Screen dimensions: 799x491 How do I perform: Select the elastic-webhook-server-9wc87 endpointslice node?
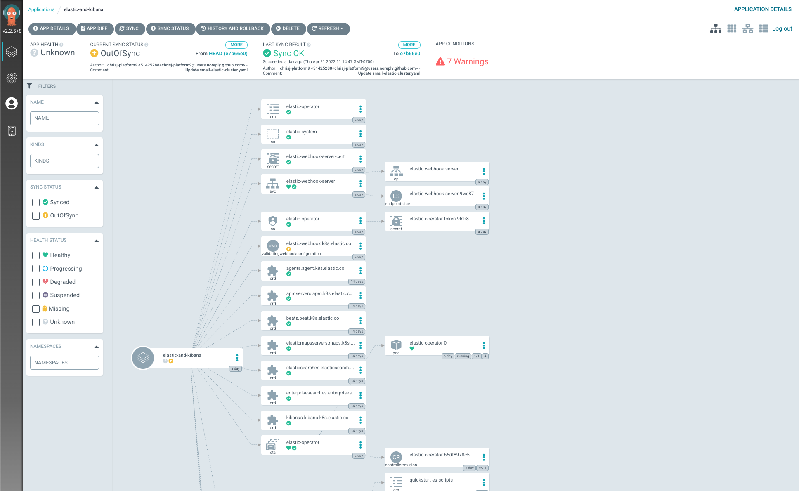(437, 196)
